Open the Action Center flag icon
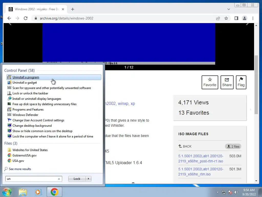The height and width of the screenshot is (197, 262). [230, 192]
